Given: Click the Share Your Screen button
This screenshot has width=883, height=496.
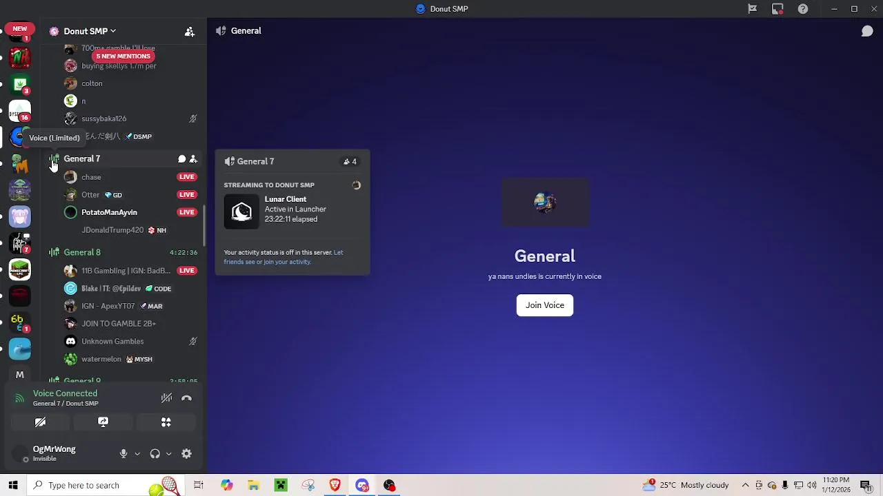Looking at the screenshot, I should coord(103,422).
